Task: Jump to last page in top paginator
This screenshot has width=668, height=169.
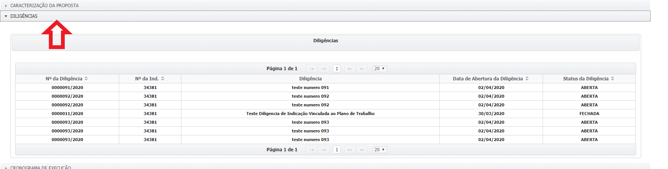Action: click(x=362, y=69)
